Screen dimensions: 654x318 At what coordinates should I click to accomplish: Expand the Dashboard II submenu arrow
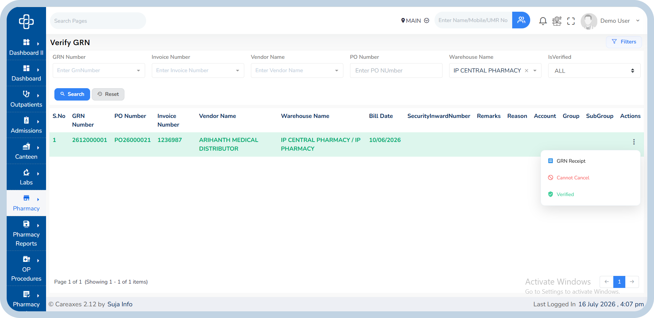click(38, 44)
